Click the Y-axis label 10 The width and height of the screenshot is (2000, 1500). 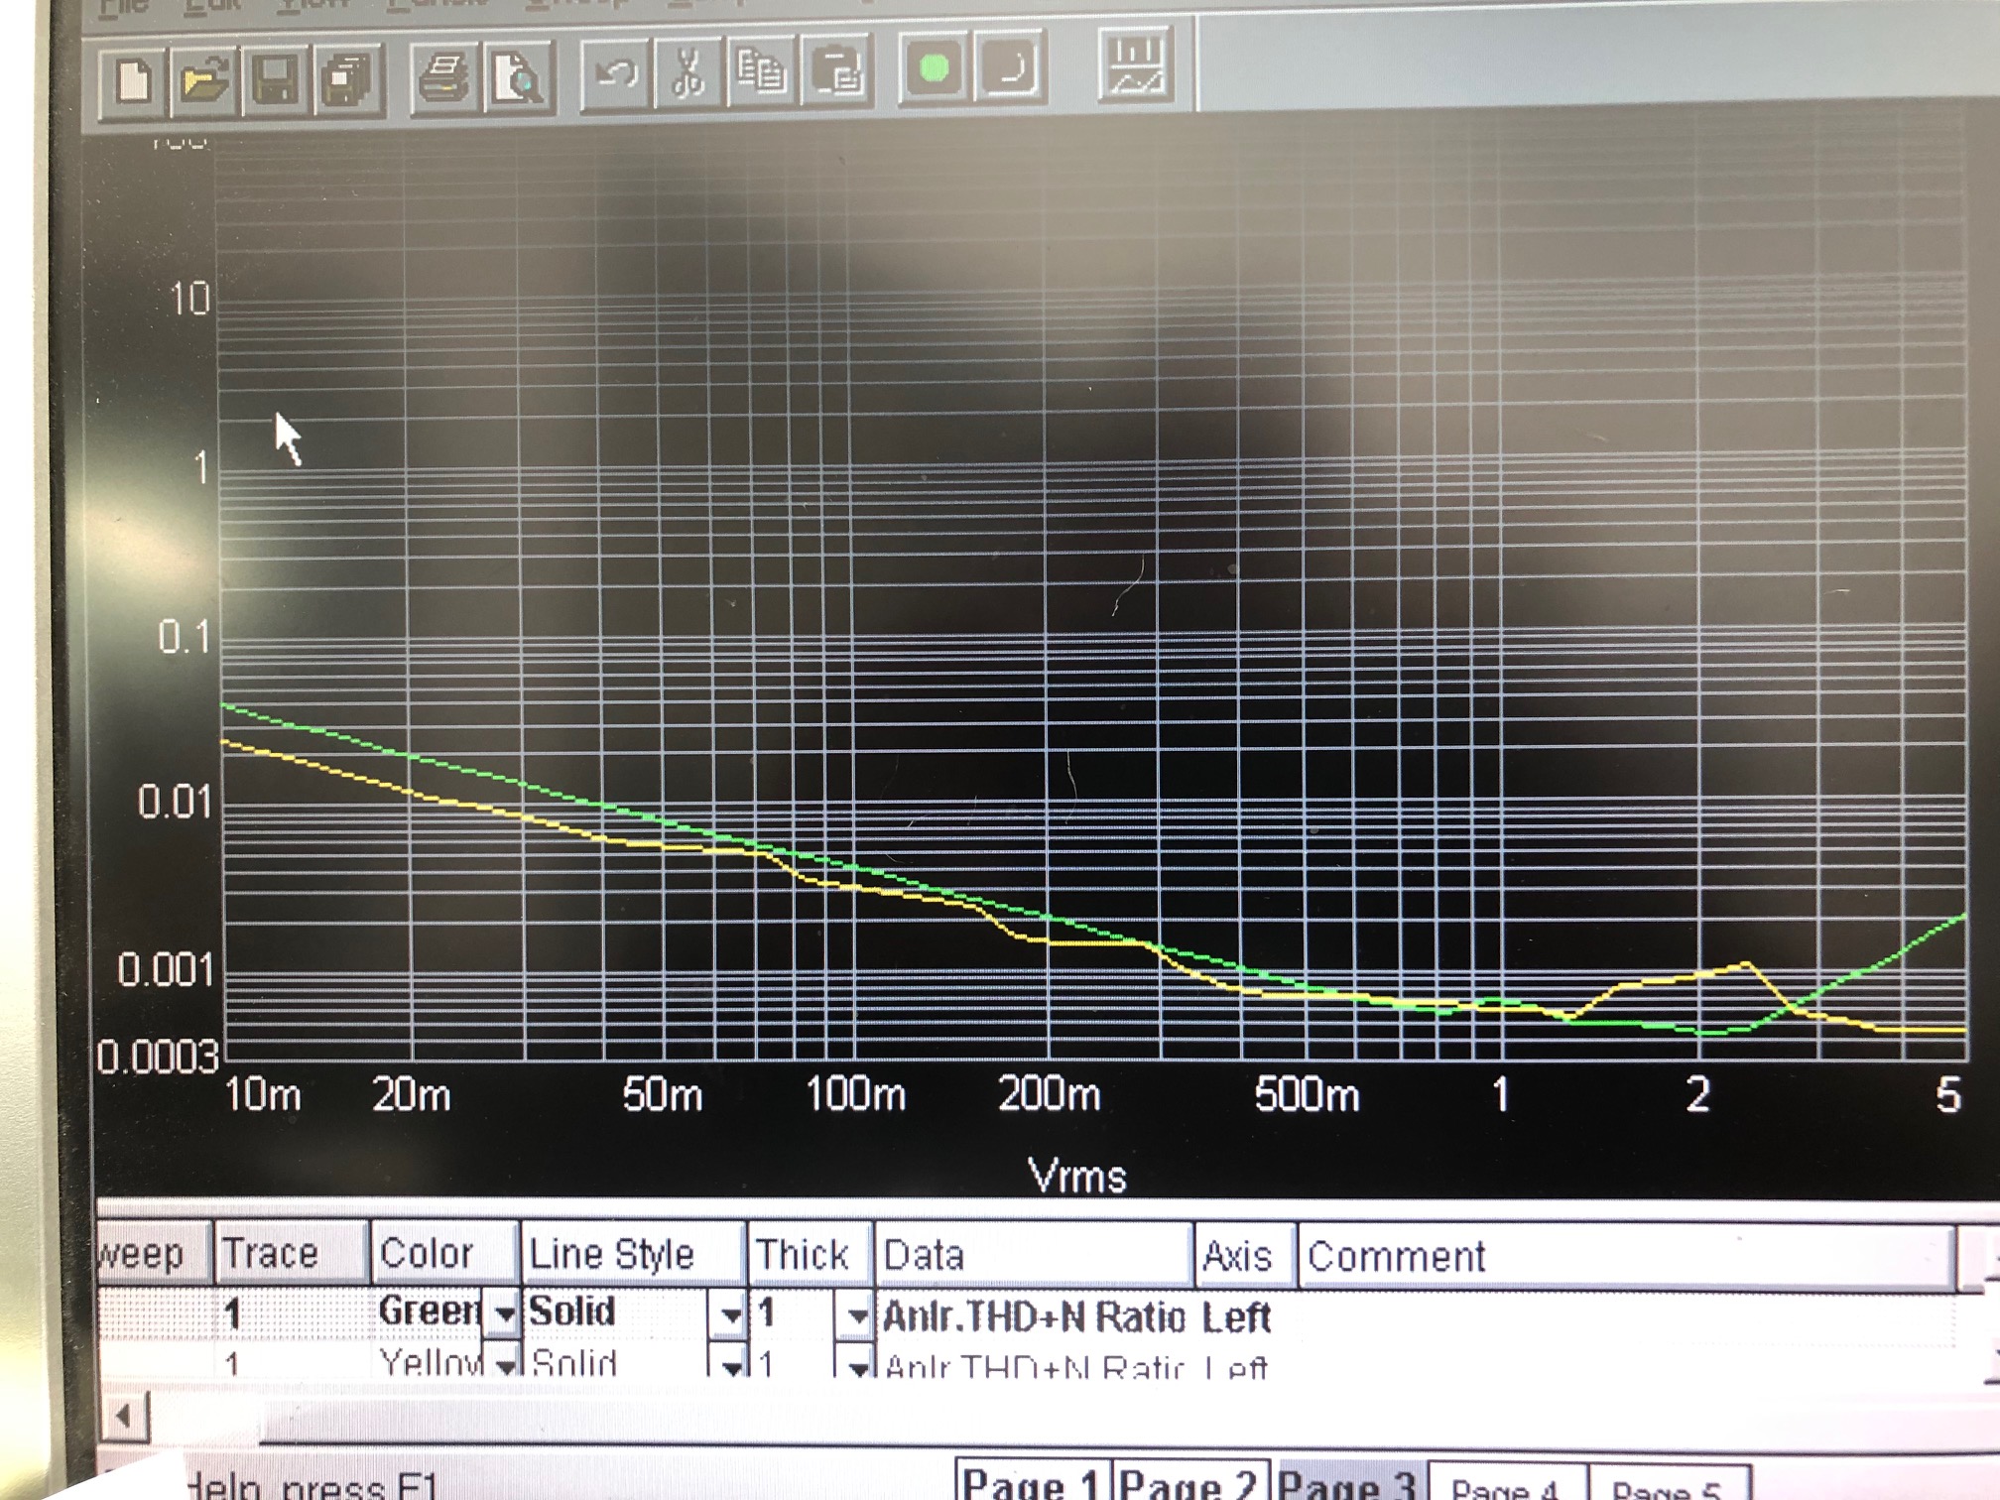(x=189, y=299)
